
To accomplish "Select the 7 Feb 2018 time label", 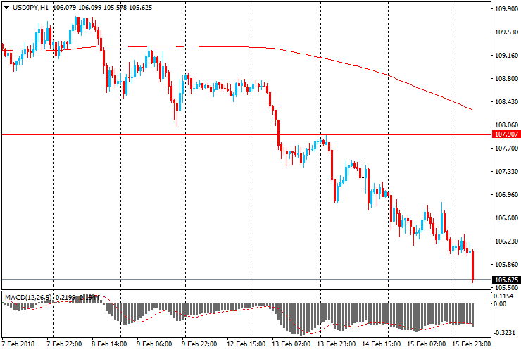I will [x=18, y=344].
